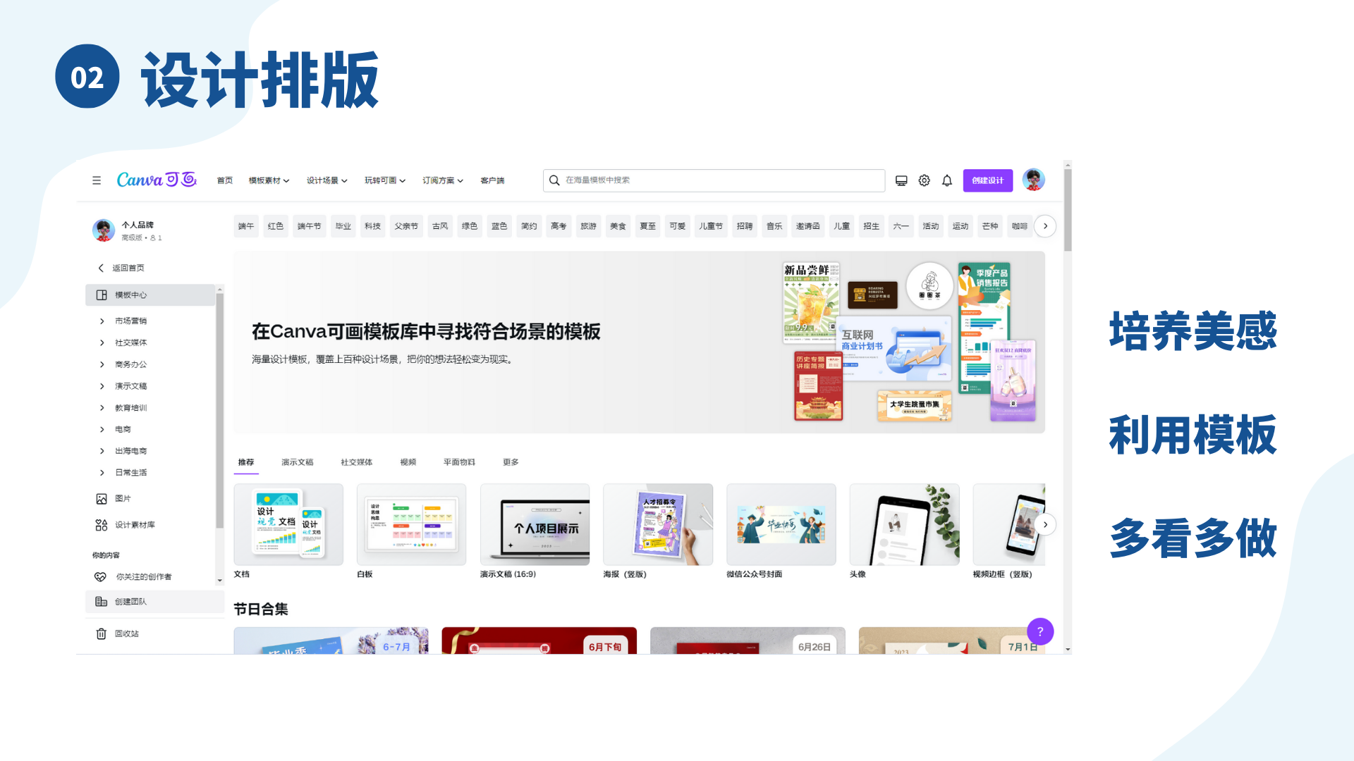Open the 白板 template thumbnail

pos(411,524)
